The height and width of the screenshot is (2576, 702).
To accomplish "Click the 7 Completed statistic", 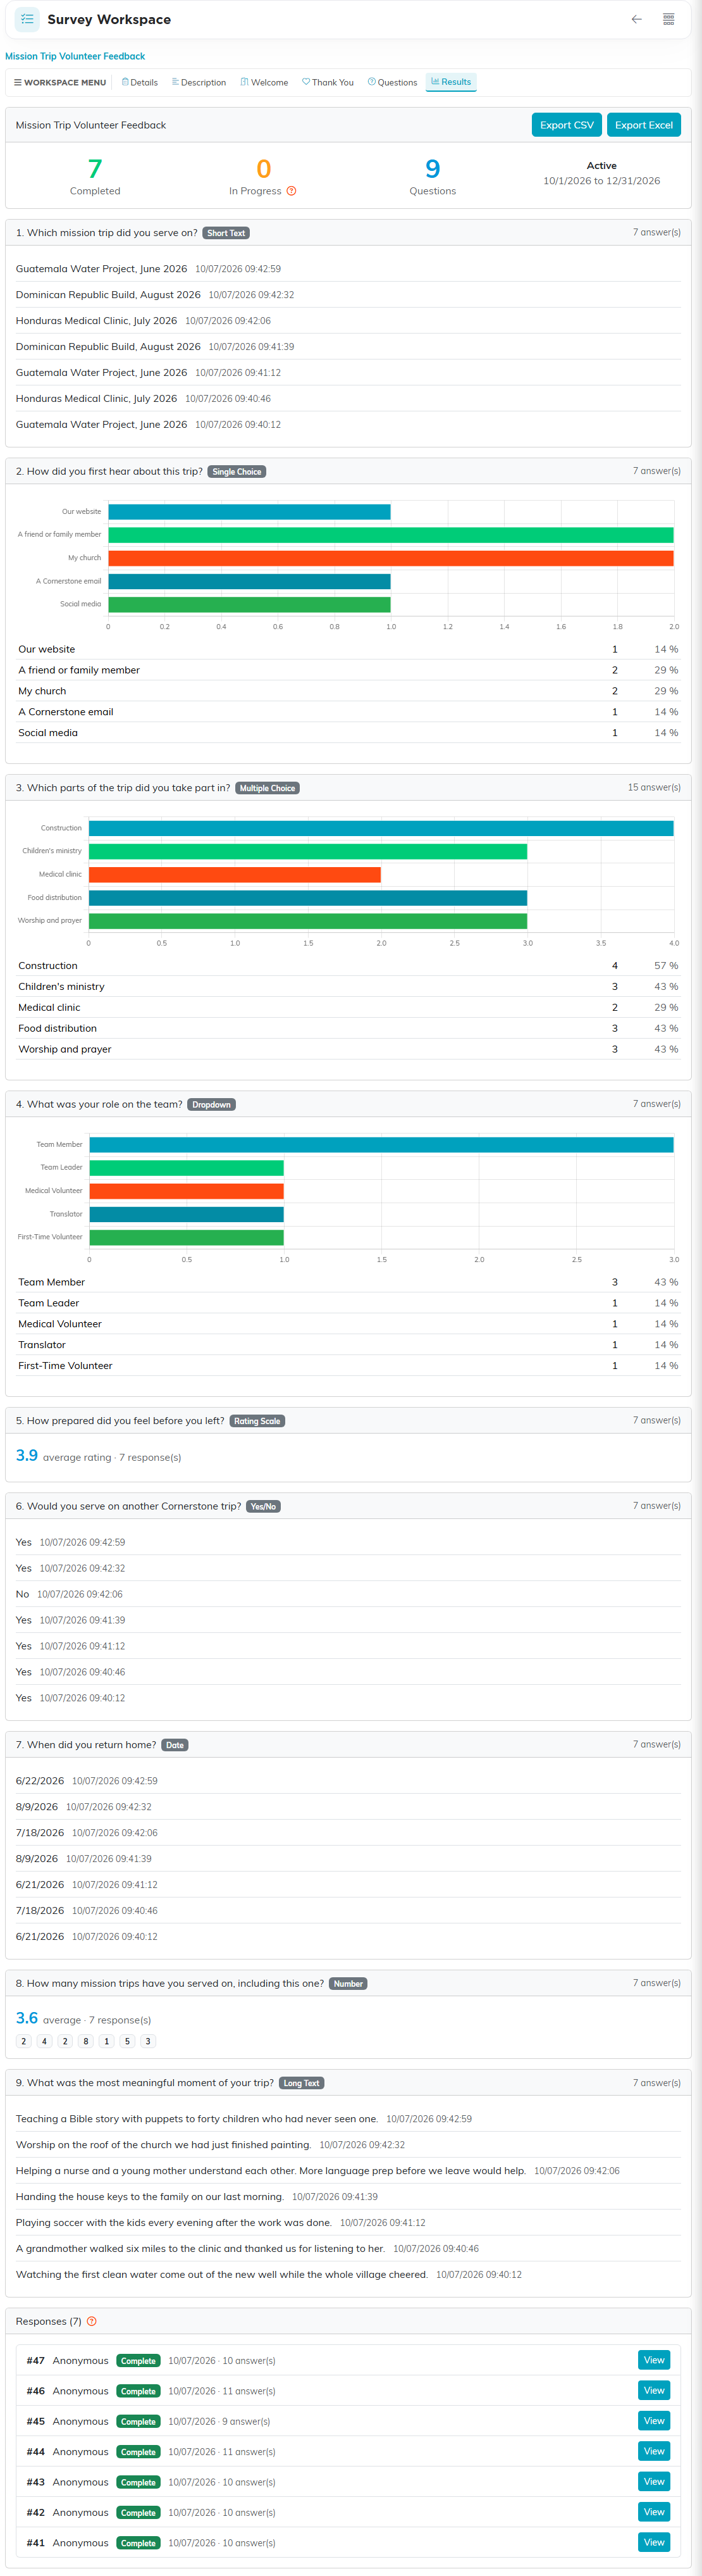I will pyautogui.click(x=95, y=176).
